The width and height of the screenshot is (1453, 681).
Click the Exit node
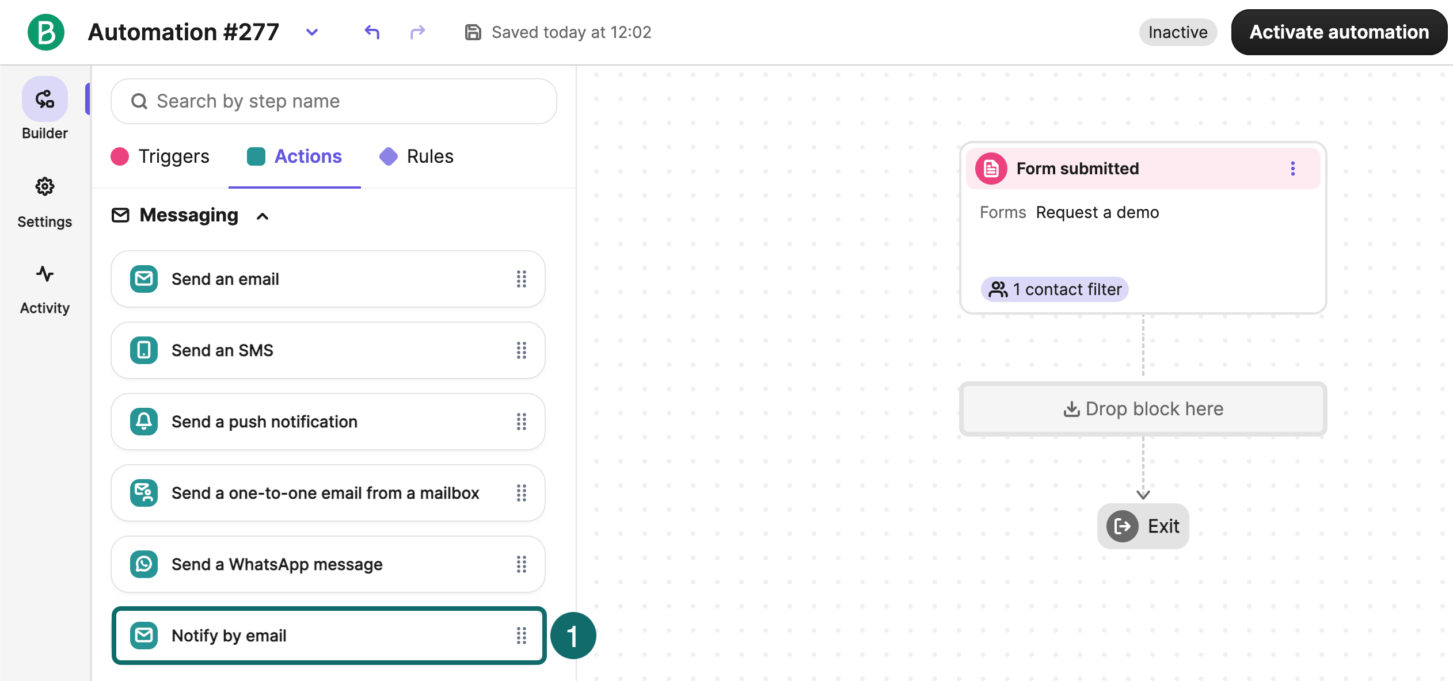click(x=1143, y=526)
